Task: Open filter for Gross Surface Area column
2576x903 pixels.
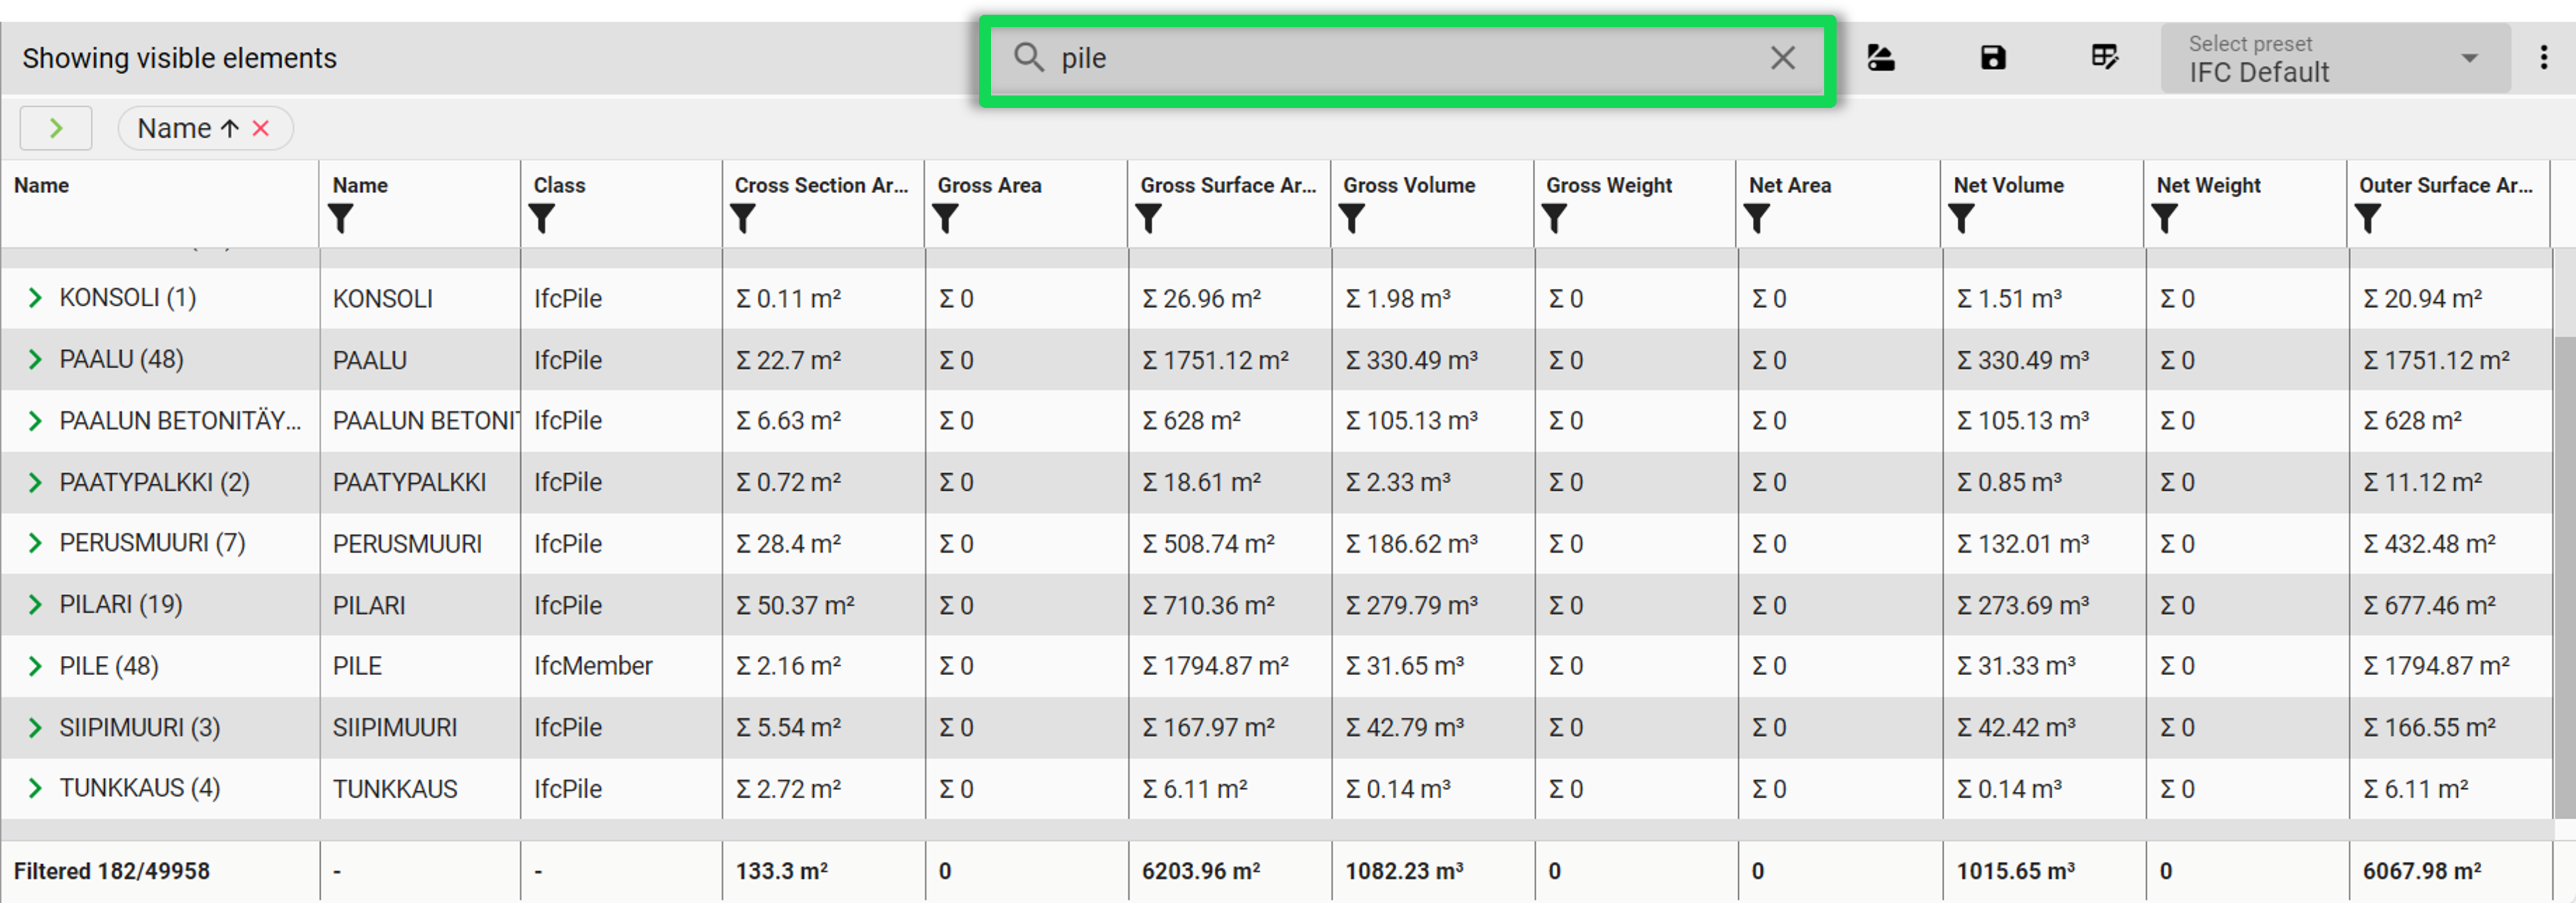Action: click(x=1149, y=218)
